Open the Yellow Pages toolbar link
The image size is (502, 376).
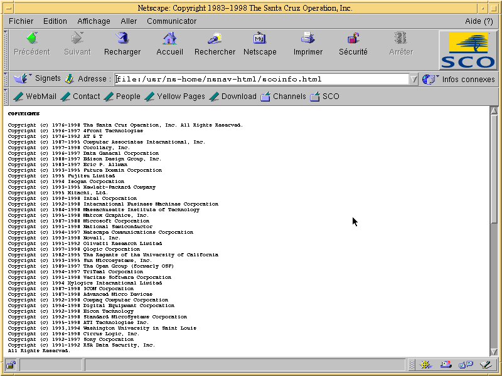tap(174, 97)
